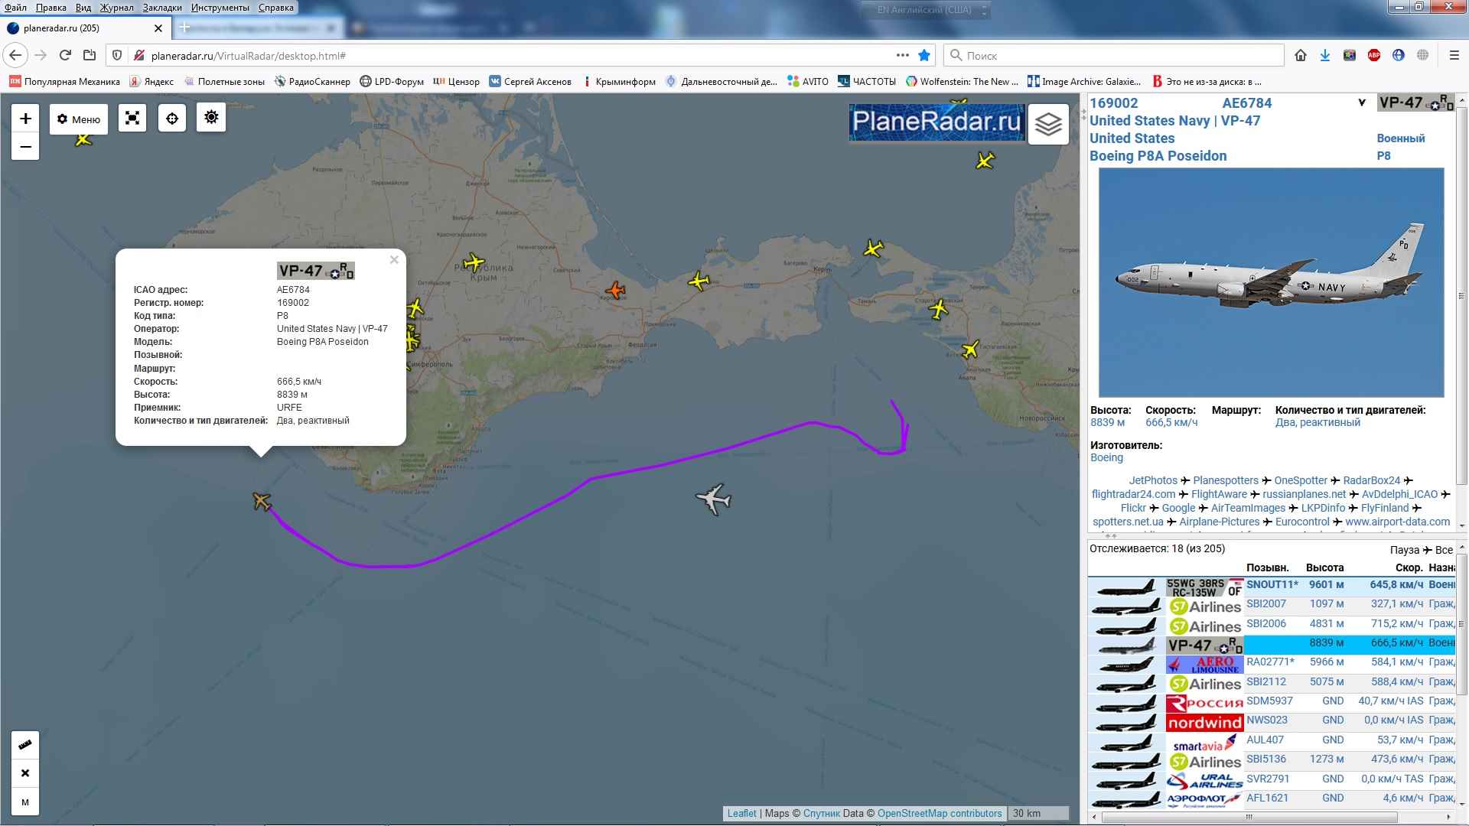Viewport: 1469px width, 826px height.
Task: Toggle fullscreen map view icon
Action: [x=132, y=119]
